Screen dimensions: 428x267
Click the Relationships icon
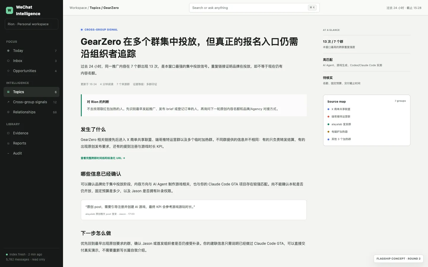coord(8,112)
